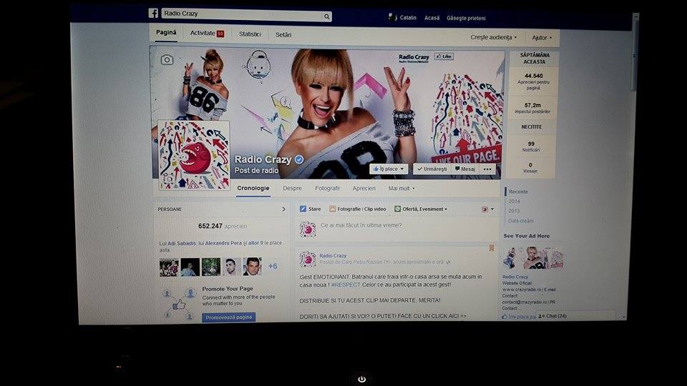Expand the Persoane section arrow
The width and height of the screenshot is (687, 386).
(x=283, y=209)
